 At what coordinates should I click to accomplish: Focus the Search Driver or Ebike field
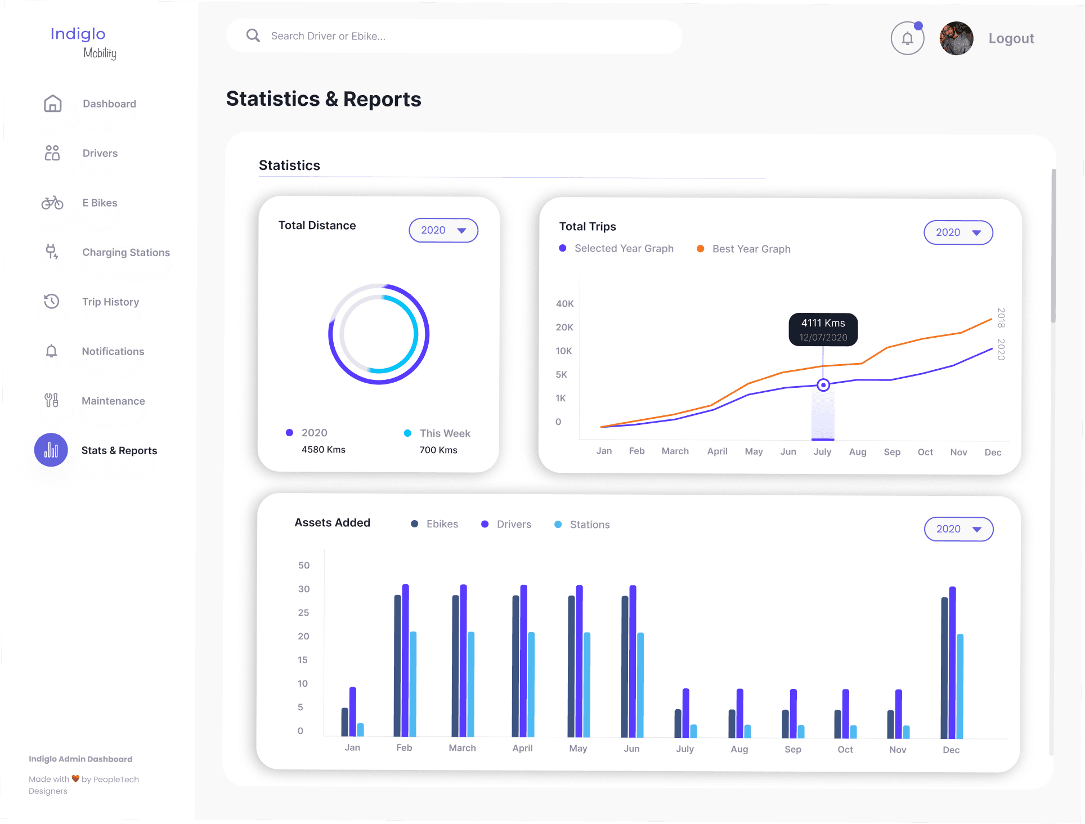455,37
